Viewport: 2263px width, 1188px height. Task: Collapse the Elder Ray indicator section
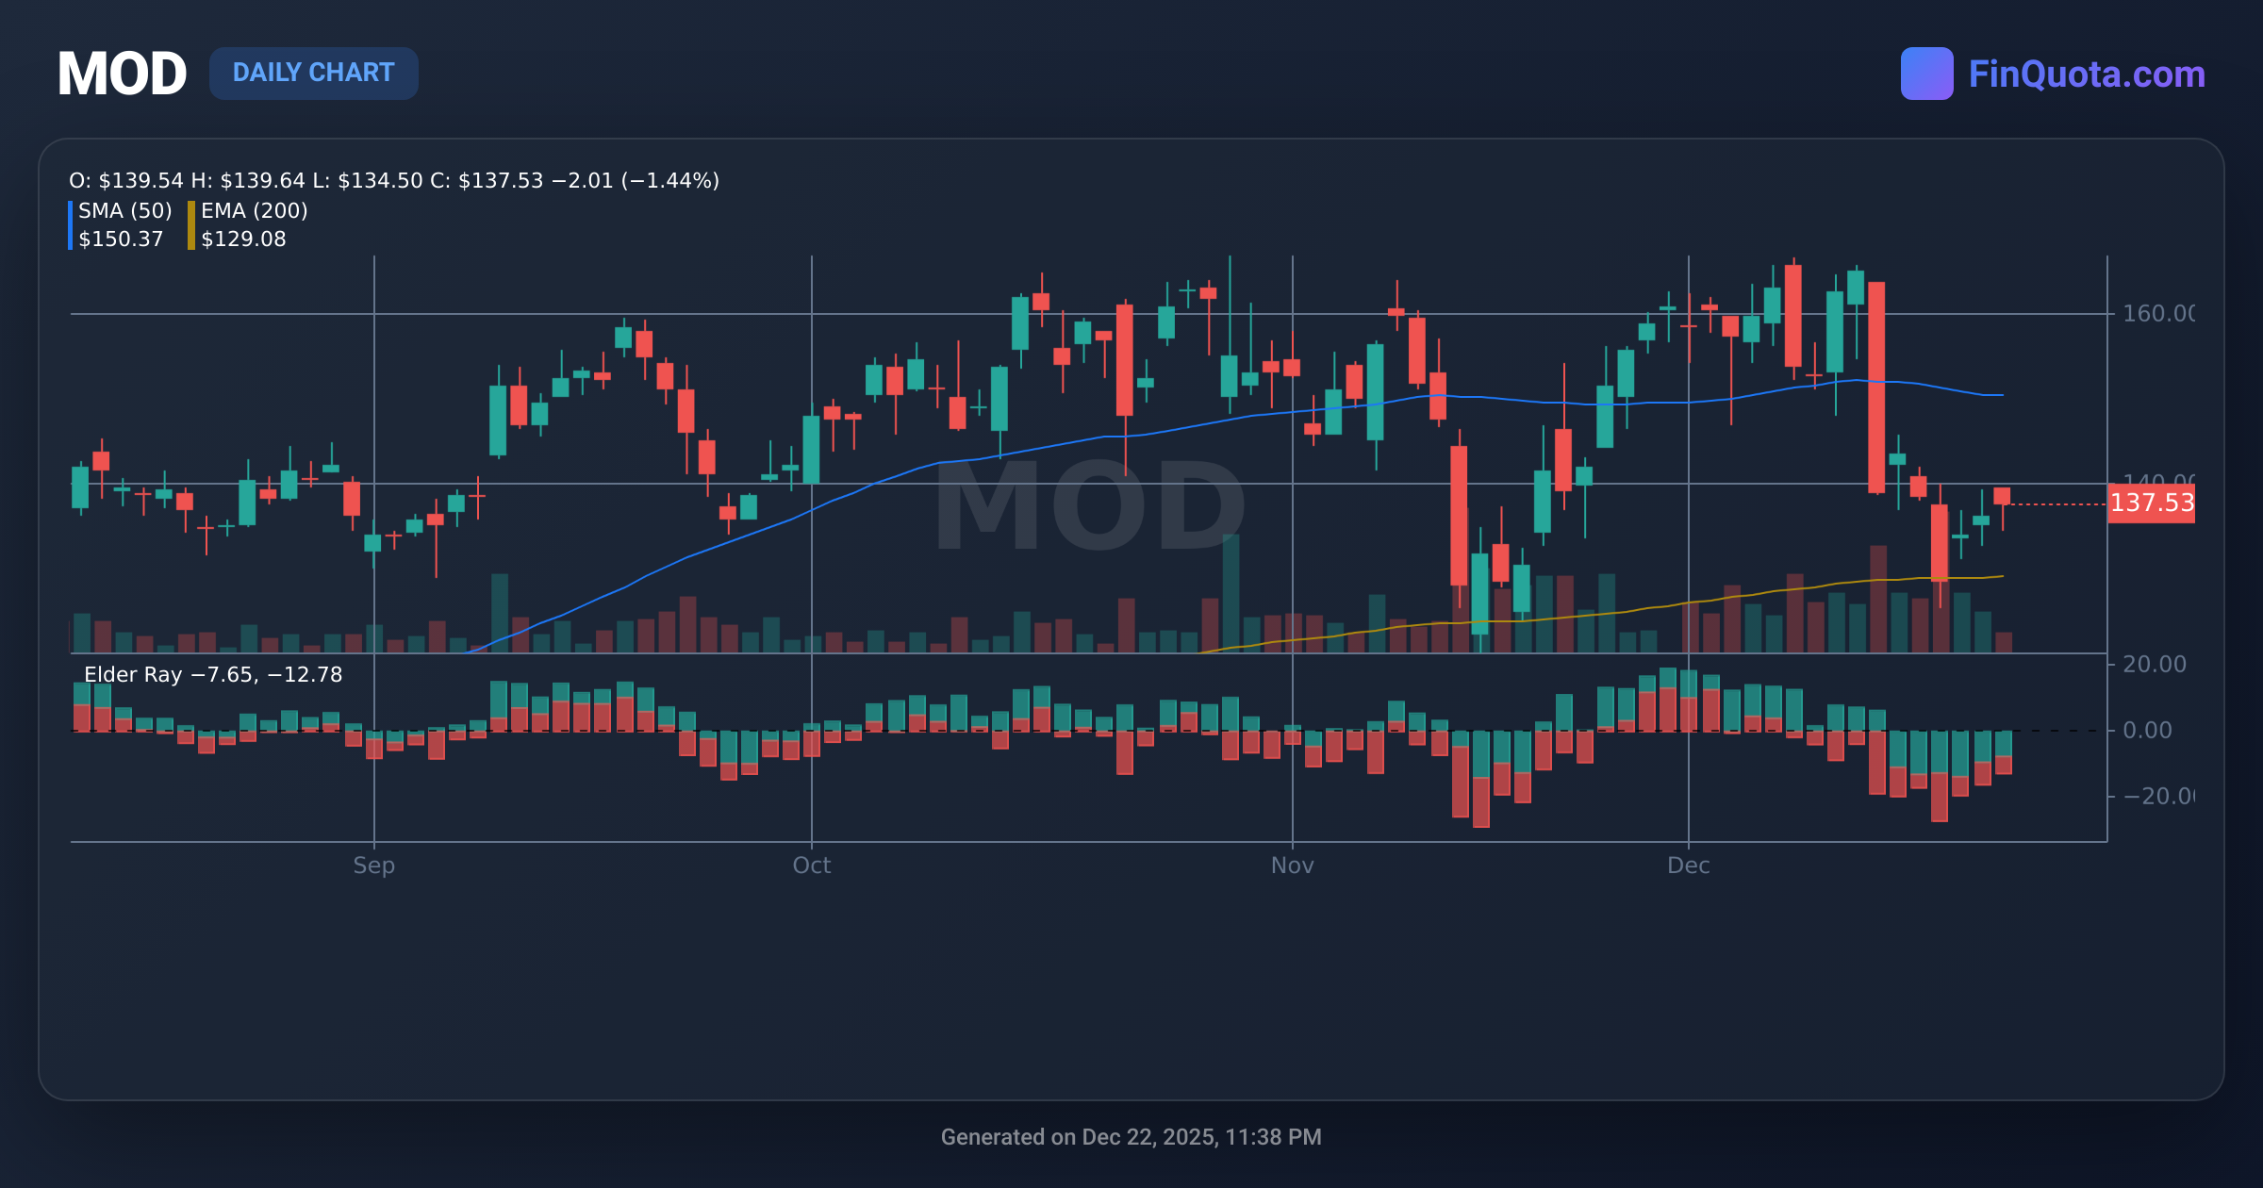click(212, 675)
